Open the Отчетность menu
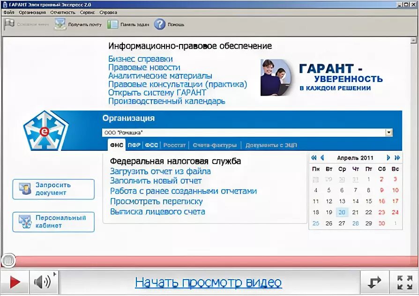 point(63,12)
